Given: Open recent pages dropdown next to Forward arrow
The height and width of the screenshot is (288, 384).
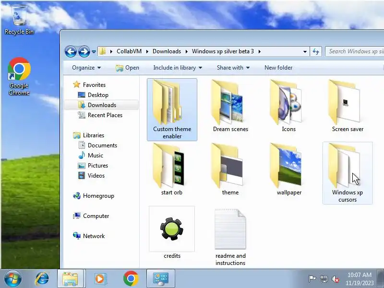Looking at the screenshot, I should pyautogui.click(x=94, y=52).
